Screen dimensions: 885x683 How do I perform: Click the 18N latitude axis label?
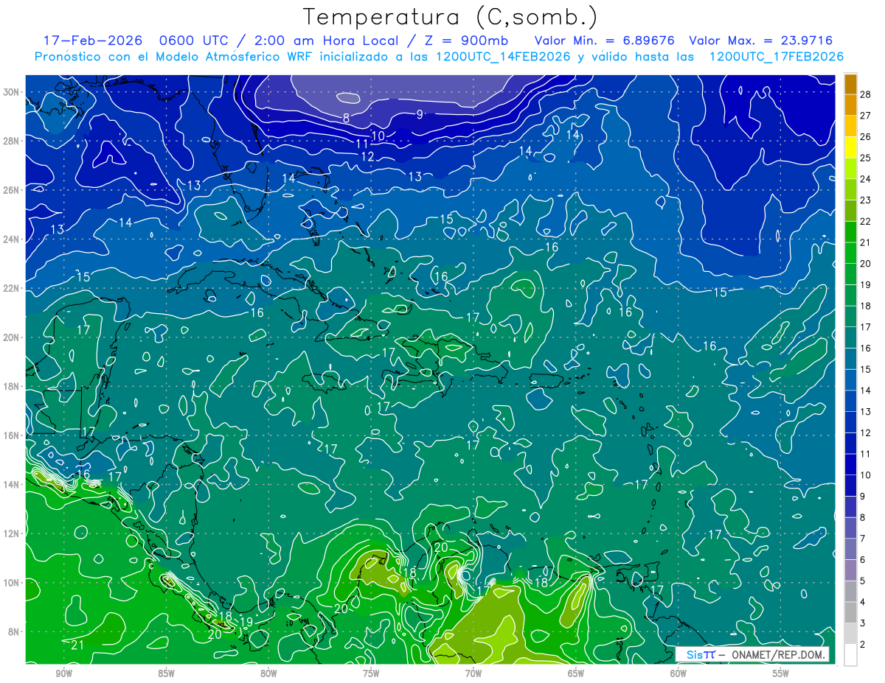pyautogui.click(x=10, y=386)
